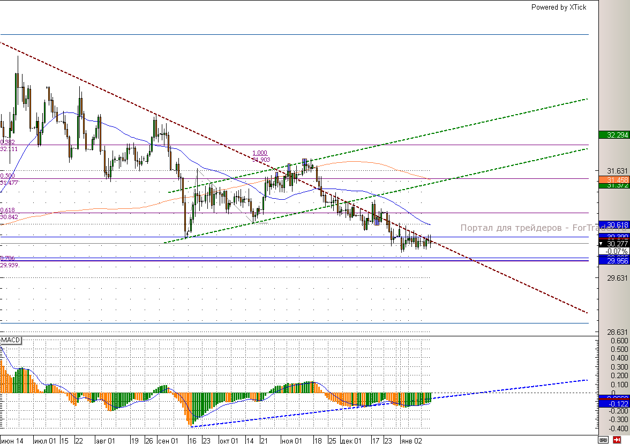The width and height of the screenshot is (630, 444).
Task: Click the 0.500 Fibonacci level label
Action: (x=7, y=176)
